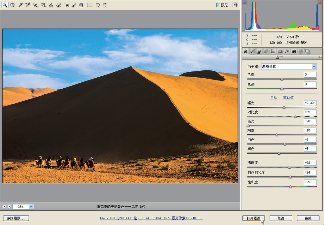Click the desert dune image preview

(120, 106)
